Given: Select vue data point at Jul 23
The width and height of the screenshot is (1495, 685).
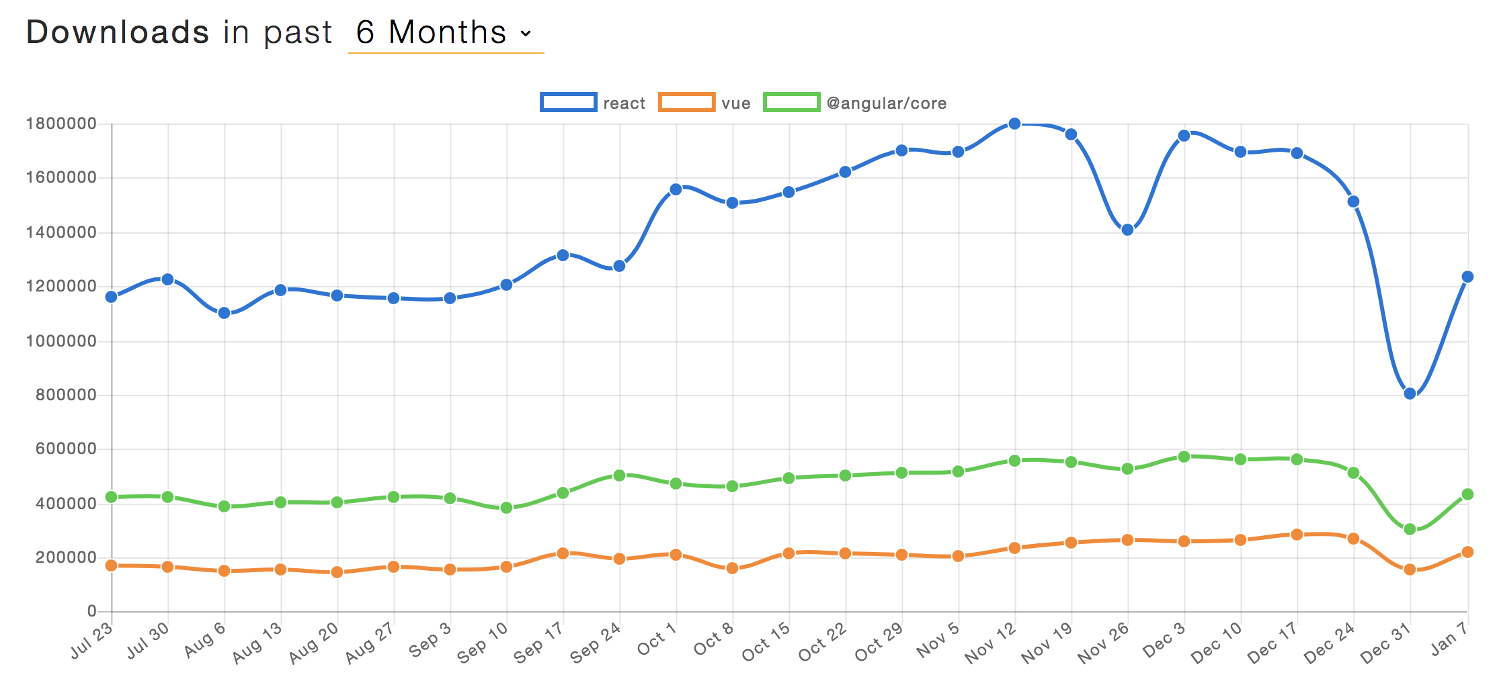Looking at the screenshot, I should tap(112, 565).
